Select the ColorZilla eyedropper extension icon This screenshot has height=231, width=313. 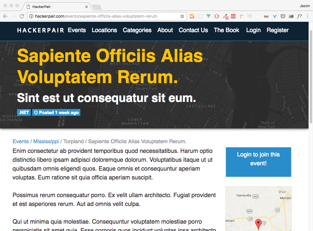225,16
